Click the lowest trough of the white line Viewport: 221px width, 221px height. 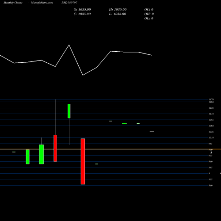[x=83, y=75]
